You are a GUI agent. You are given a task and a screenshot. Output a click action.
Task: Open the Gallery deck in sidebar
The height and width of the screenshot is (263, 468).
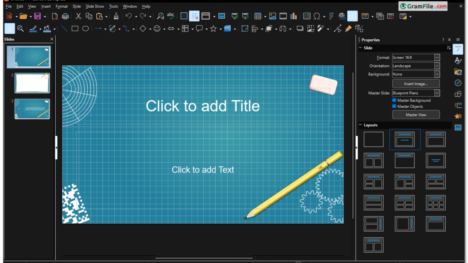pyautogui.click(x=458, y=72)
